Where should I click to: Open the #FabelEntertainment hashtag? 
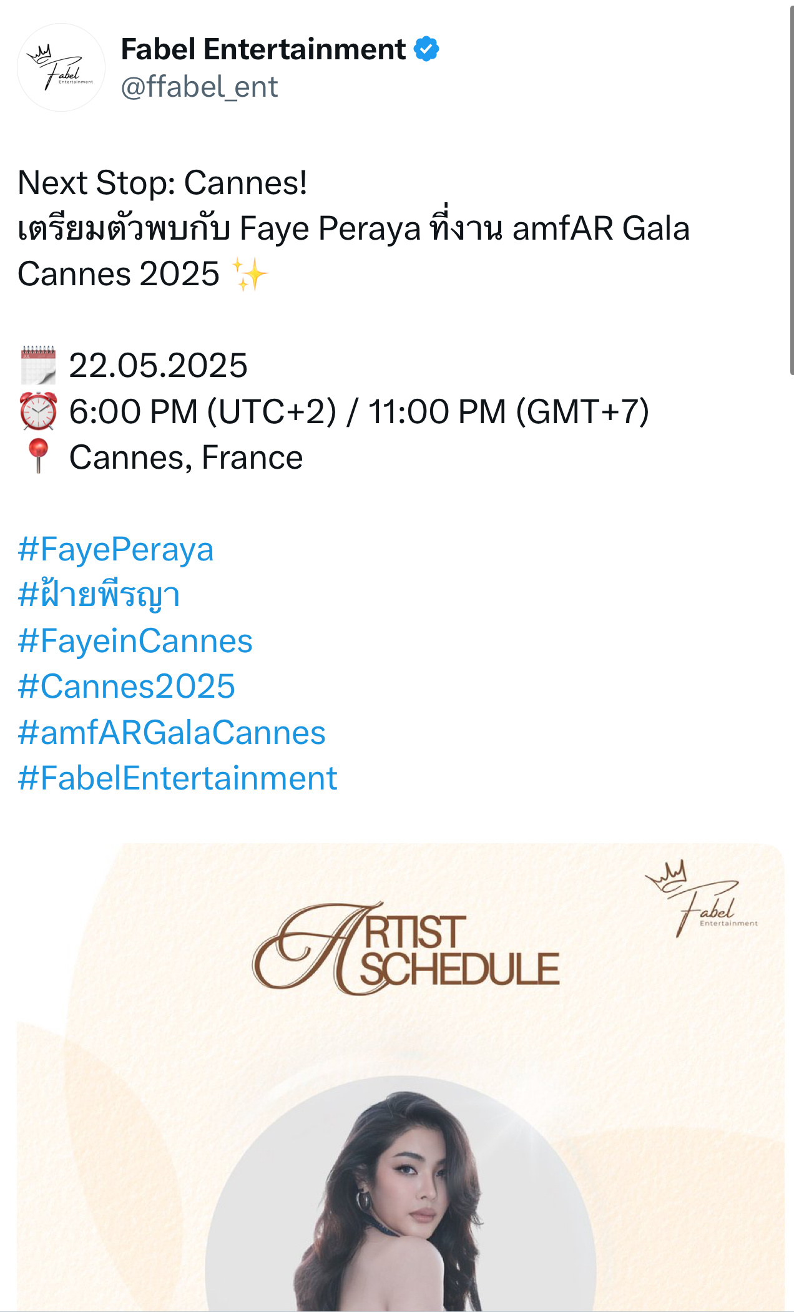[177, 778]
